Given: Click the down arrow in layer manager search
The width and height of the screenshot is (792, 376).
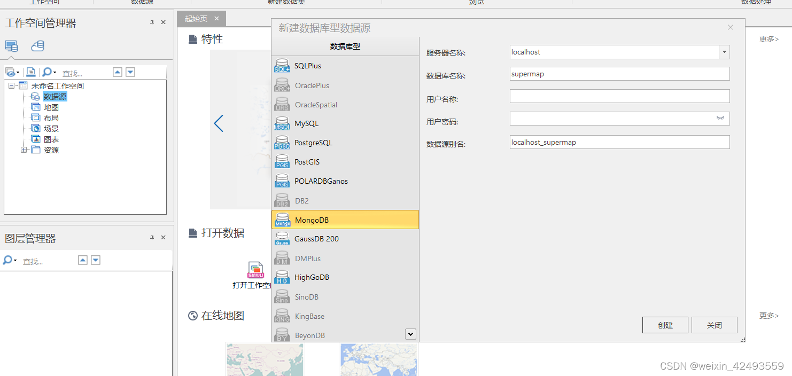Looking at the screenshot, I should (96, 260).
